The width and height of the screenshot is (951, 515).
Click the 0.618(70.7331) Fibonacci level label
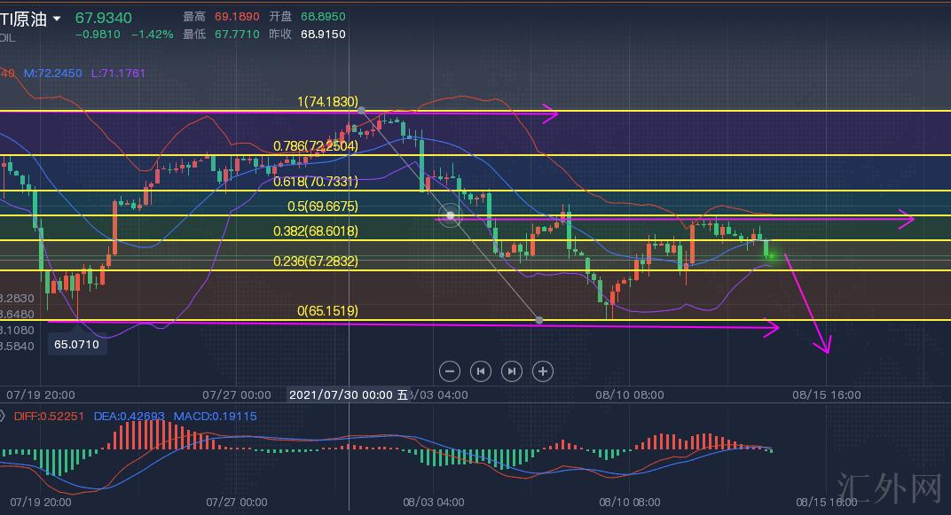click(x=316, y=181)
